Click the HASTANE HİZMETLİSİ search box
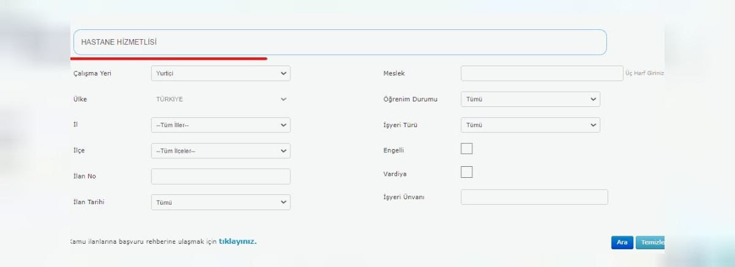This screenshot has height=267, width=735. pos(340,42)
